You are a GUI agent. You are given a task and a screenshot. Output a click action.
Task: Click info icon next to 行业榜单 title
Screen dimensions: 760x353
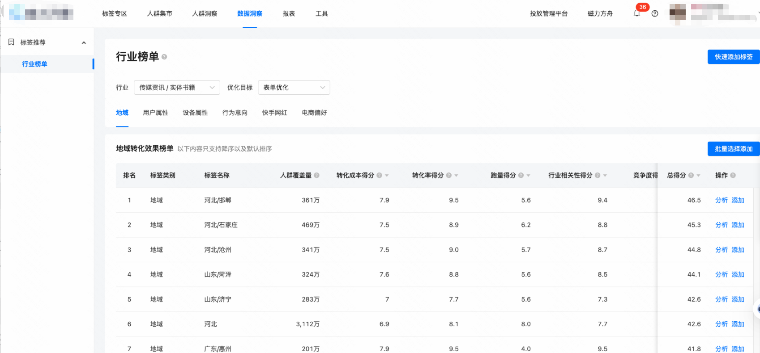(x=164, y=57)
